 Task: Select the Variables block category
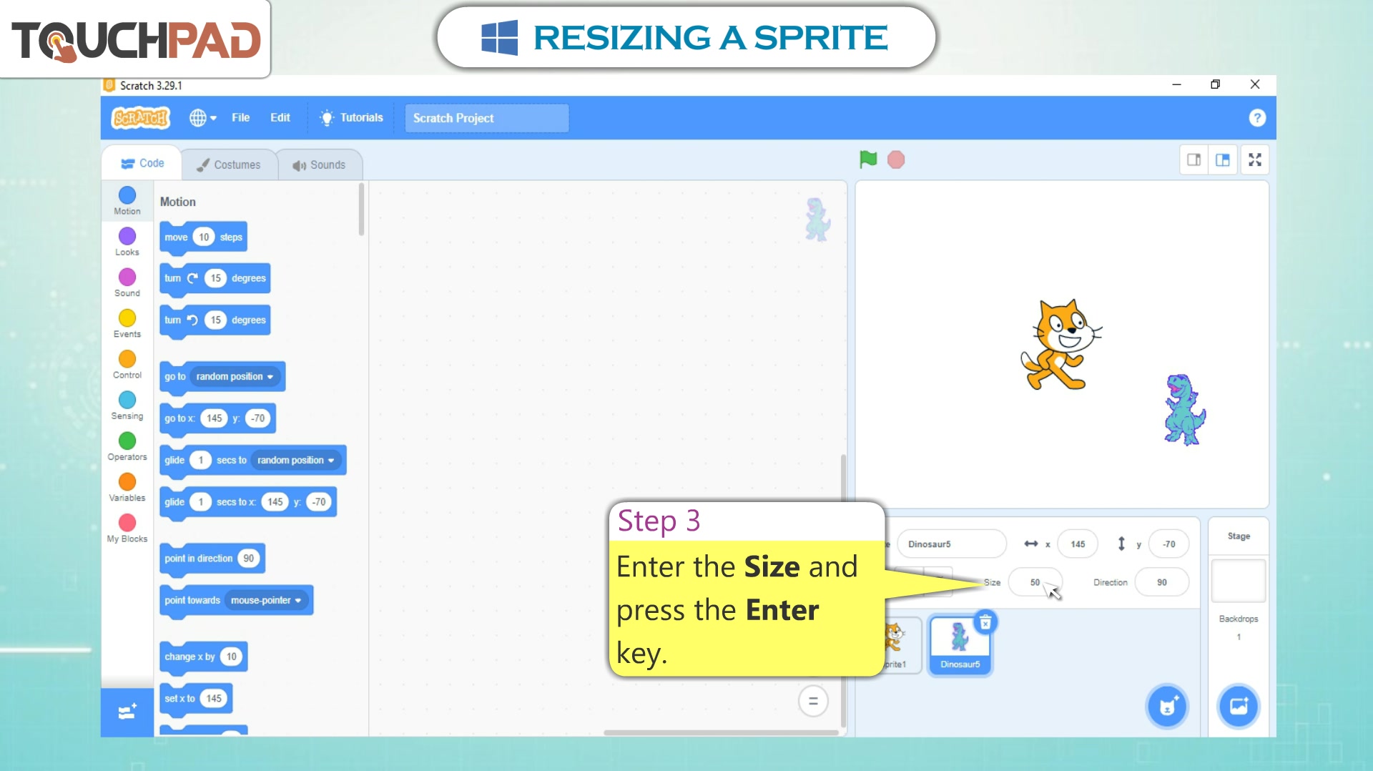pyautogui.click(x=127, y=487)
